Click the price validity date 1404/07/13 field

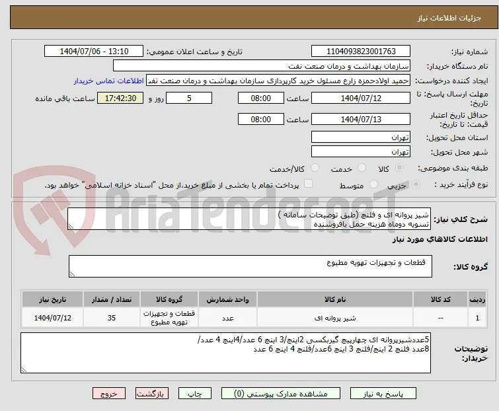[x=361, y=120]
